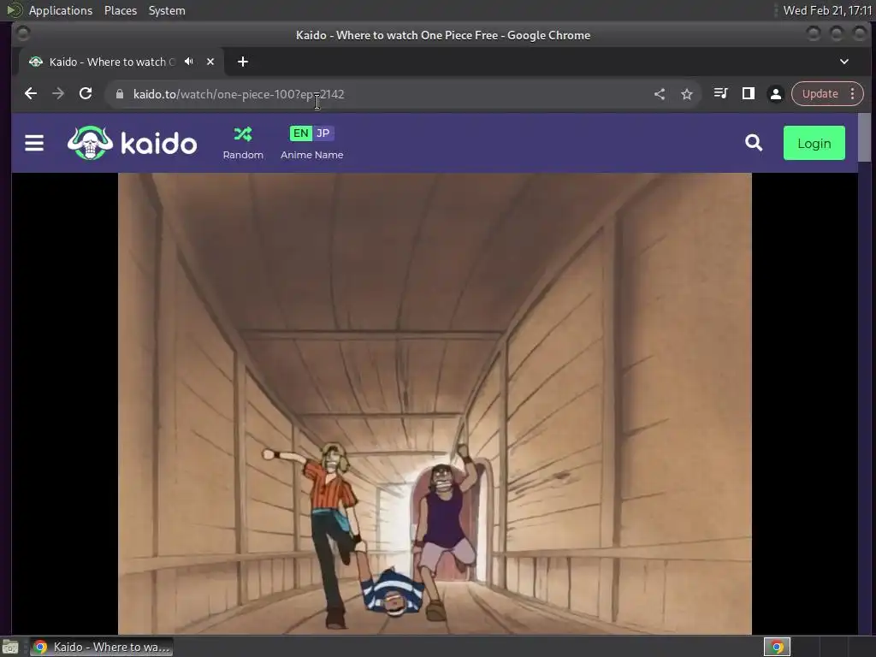Select the Kaido taskbar window entry
Screen dimensions: 876x657
tap(102, 647)
